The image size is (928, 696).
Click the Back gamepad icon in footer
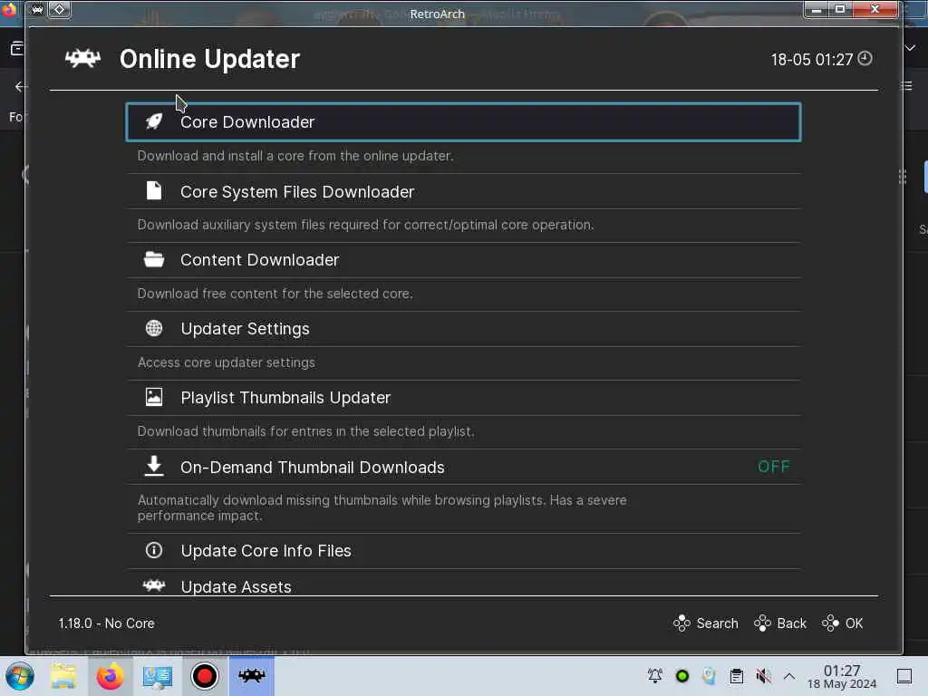[762, 623]
